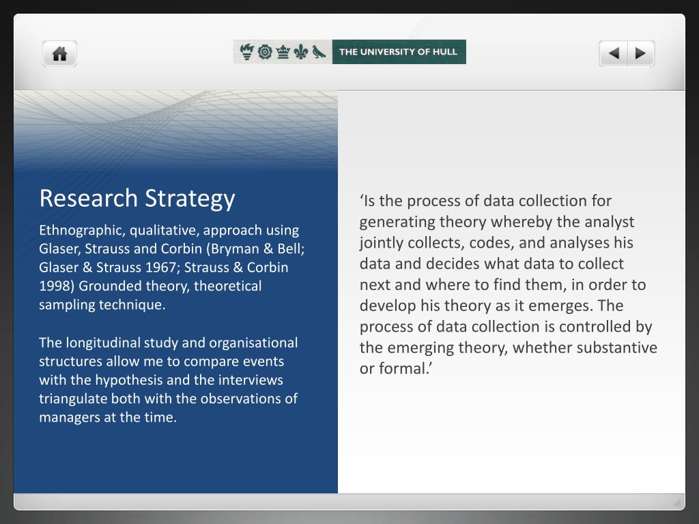This screenshot has height=524, width=699.
Task: Click the 'jointly collects, codes, and analyses his' line
Action: 496,243
